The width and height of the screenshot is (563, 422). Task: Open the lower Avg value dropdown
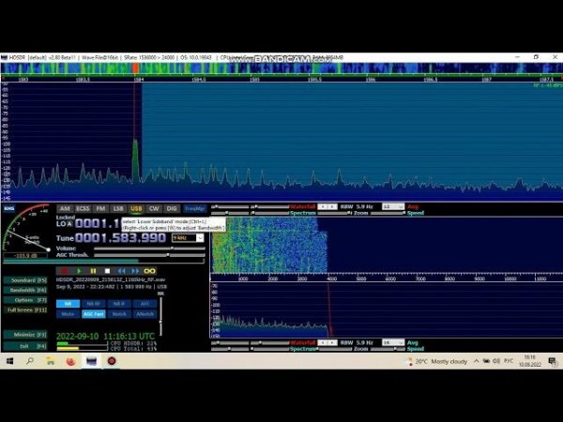click(393, 342)
